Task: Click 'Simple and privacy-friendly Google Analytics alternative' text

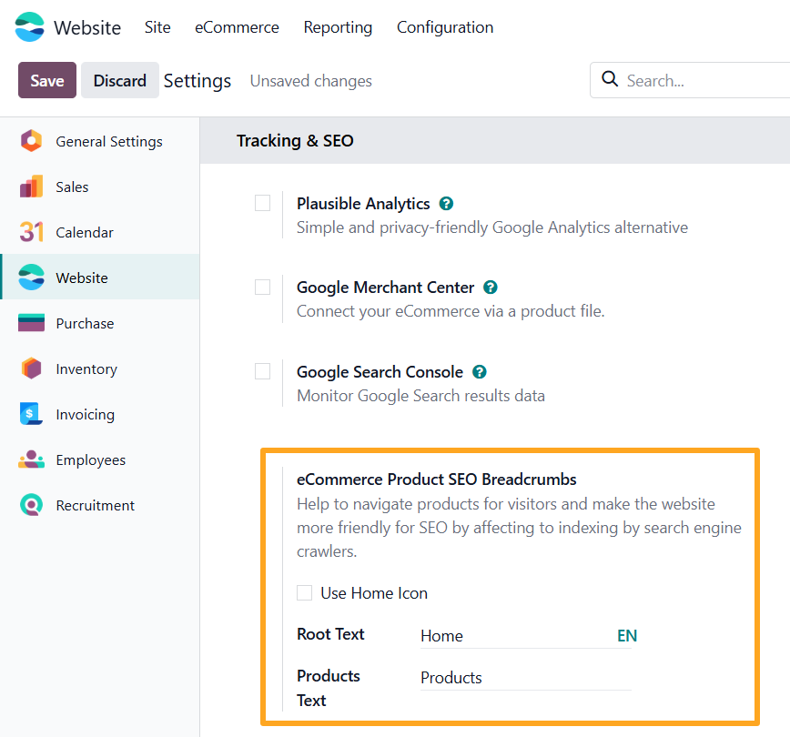Action: (492, 227)
